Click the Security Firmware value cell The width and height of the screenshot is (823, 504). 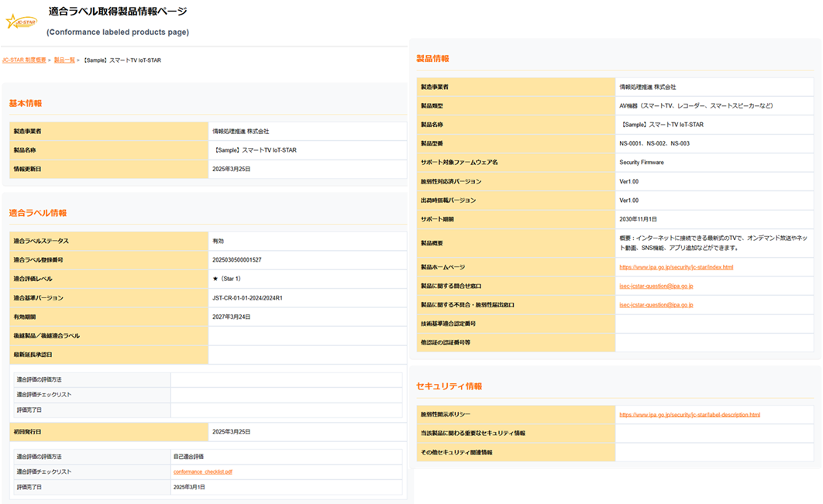642,163
